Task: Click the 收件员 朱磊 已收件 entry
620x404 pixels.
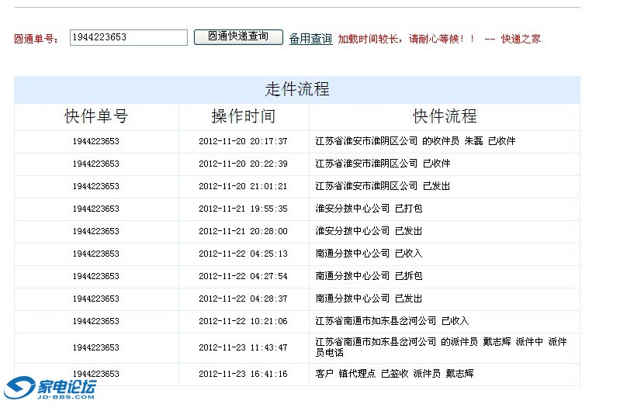Action: coord(415,141)
